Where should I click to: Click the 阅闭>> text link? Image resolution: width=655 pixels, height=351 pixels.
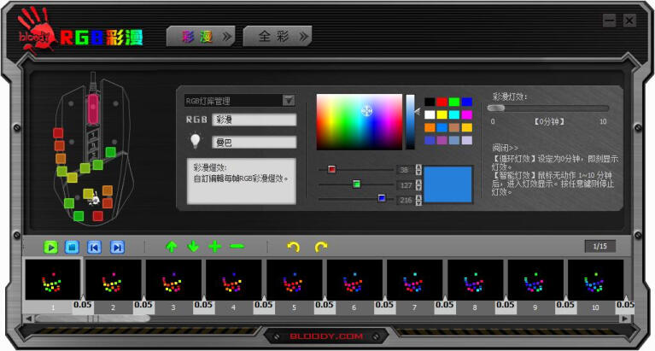point(505,148)
